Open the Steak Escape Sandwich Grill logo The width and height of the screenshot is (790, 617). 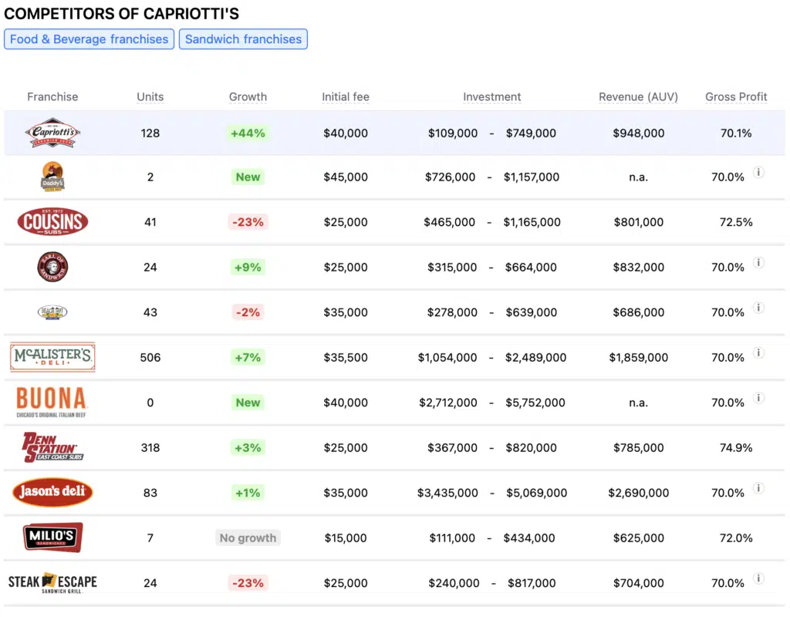pyautogui.click(x=52, y=582)
